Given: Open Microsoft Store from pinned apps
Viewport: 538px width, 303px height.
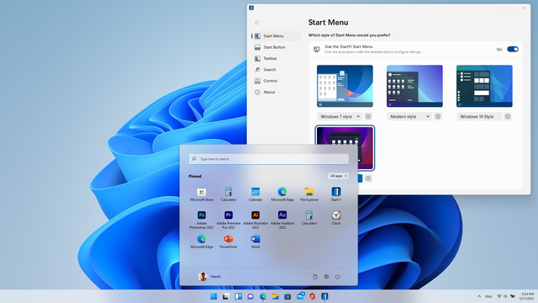Looking at the screenshot, I should pyautogui.click(x=202, y=194).
